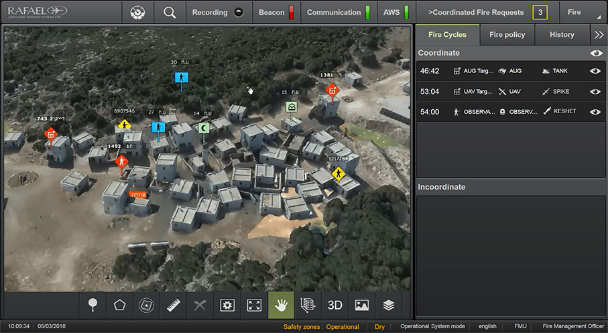The image size is (608, 333).
Task: Toggle visibility of 46:42 AUG fire cycle
Action: click(595, 71)
